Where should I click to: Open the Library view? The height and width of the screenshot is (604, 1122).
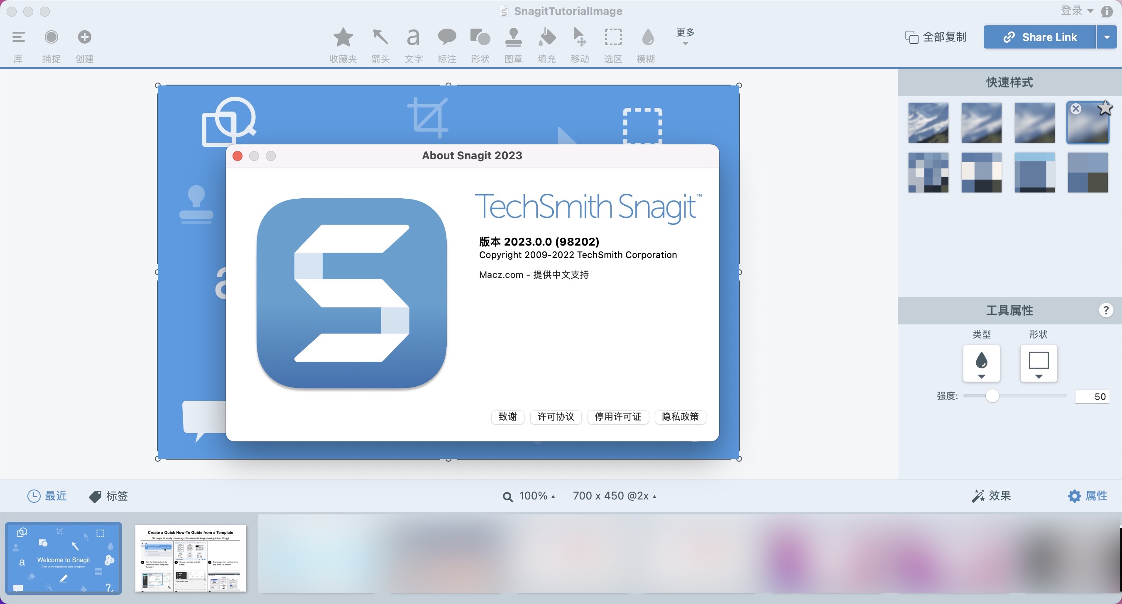[x=18, y=38]
